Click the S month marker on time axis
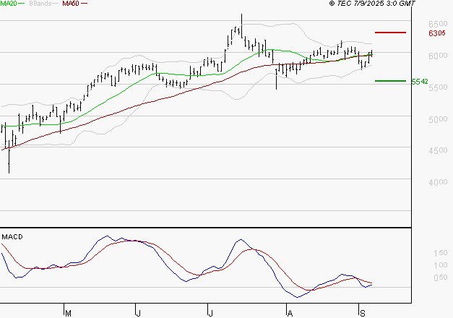This screenshot has width=453, height=318. 361,312
